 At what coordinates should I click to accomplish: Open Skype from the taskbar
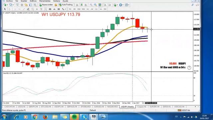tap(84, 117)
